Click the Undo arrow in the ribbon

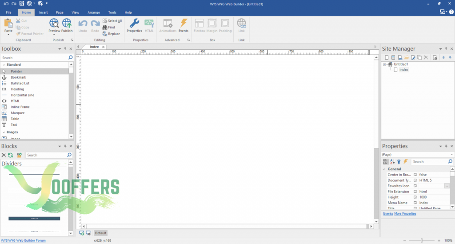click(83, 23)
